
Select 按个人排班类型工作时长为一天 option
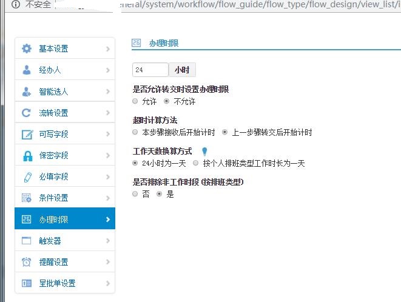tap(195, 163)
